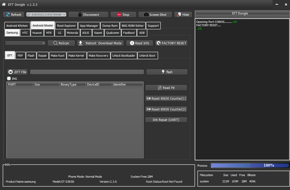Open IMG ROM Editor tab
The width and height of the screenshot is (290, 190).
tap(133, 26)
